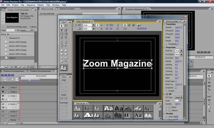Switch to the Effect Controls tab
The width and height of the screenshot is (214, 128).
46,9
